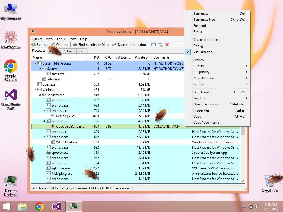Open System information graph icon
This screenshot has width=283, height=212.
coord(114,45)
